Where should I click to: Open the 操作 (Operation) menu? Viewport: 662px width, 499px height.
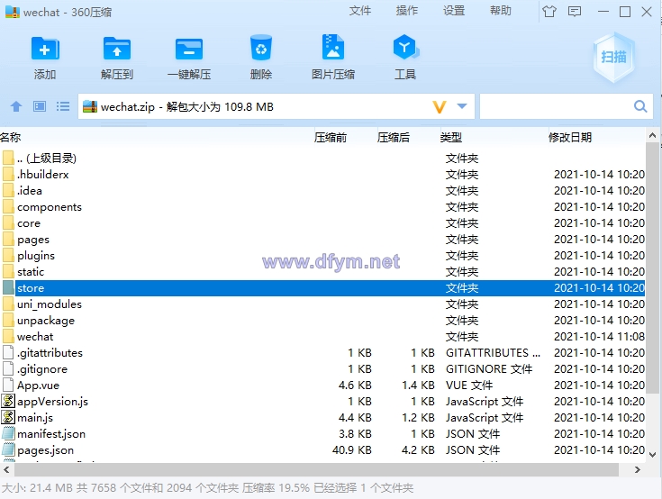(x=407, y=11)
